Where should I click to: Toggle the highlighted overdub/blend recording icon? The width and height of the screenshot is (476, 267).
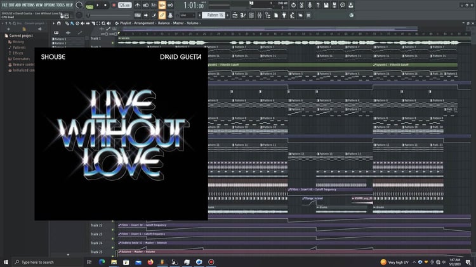pos(162,5)
